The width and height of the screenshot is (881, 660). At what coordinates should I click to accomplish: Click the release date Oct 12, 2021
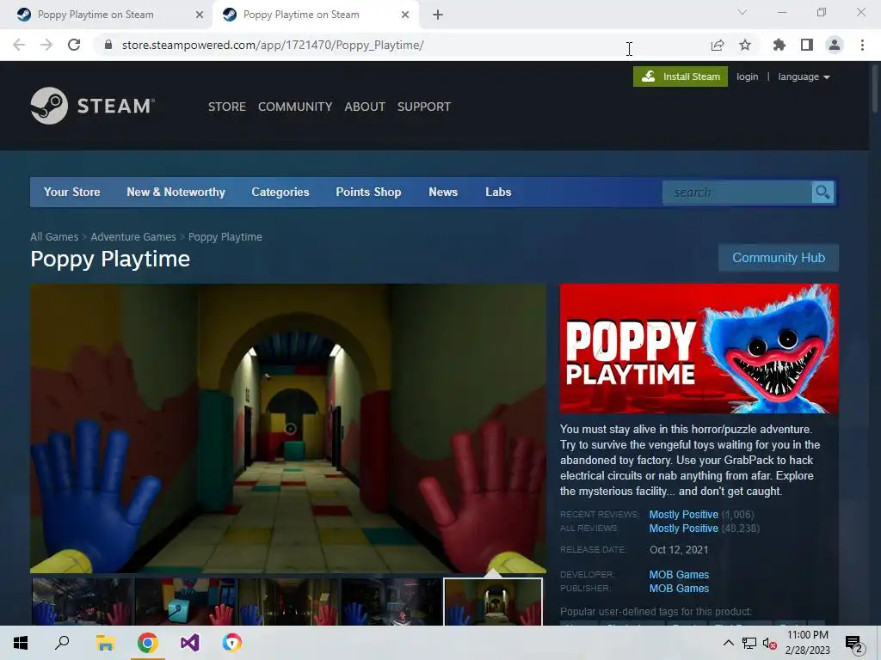[679, 550]
